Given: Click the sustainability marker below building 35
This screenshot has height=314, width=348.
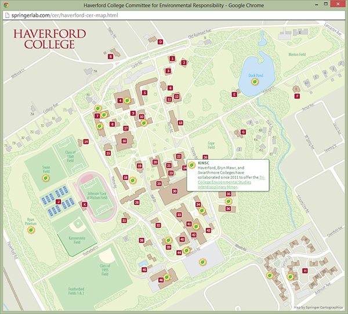Looking at the screenshot, I should 229,201.
